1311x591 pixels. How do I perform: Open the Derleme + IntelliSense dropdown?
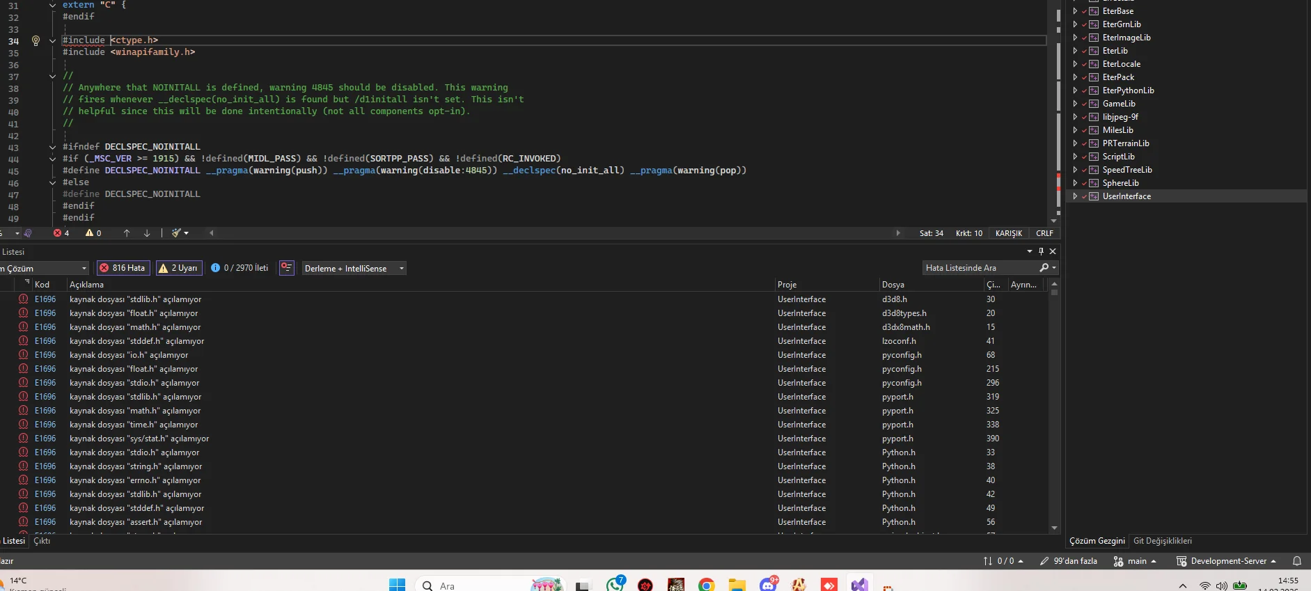pyautogui.click(x=354, y=269)
